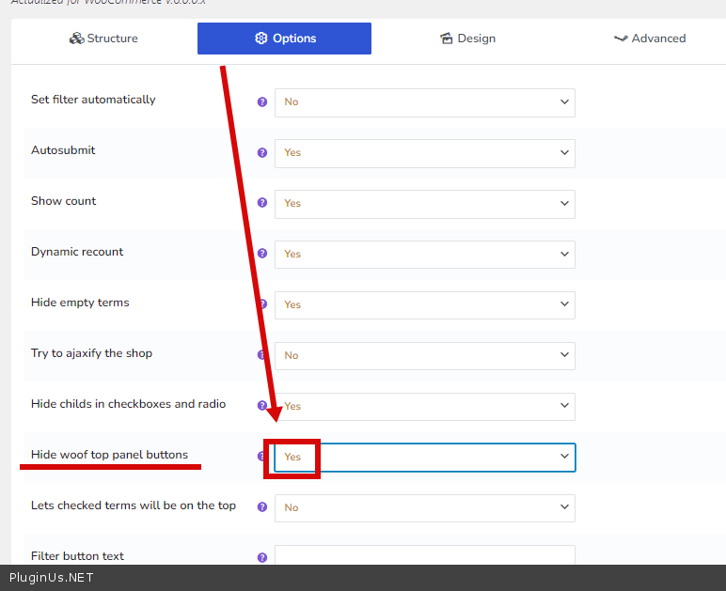Viewport: 726px width, 591px height.
Task: Click the Filter button text help icon
Action: (262, 557)
